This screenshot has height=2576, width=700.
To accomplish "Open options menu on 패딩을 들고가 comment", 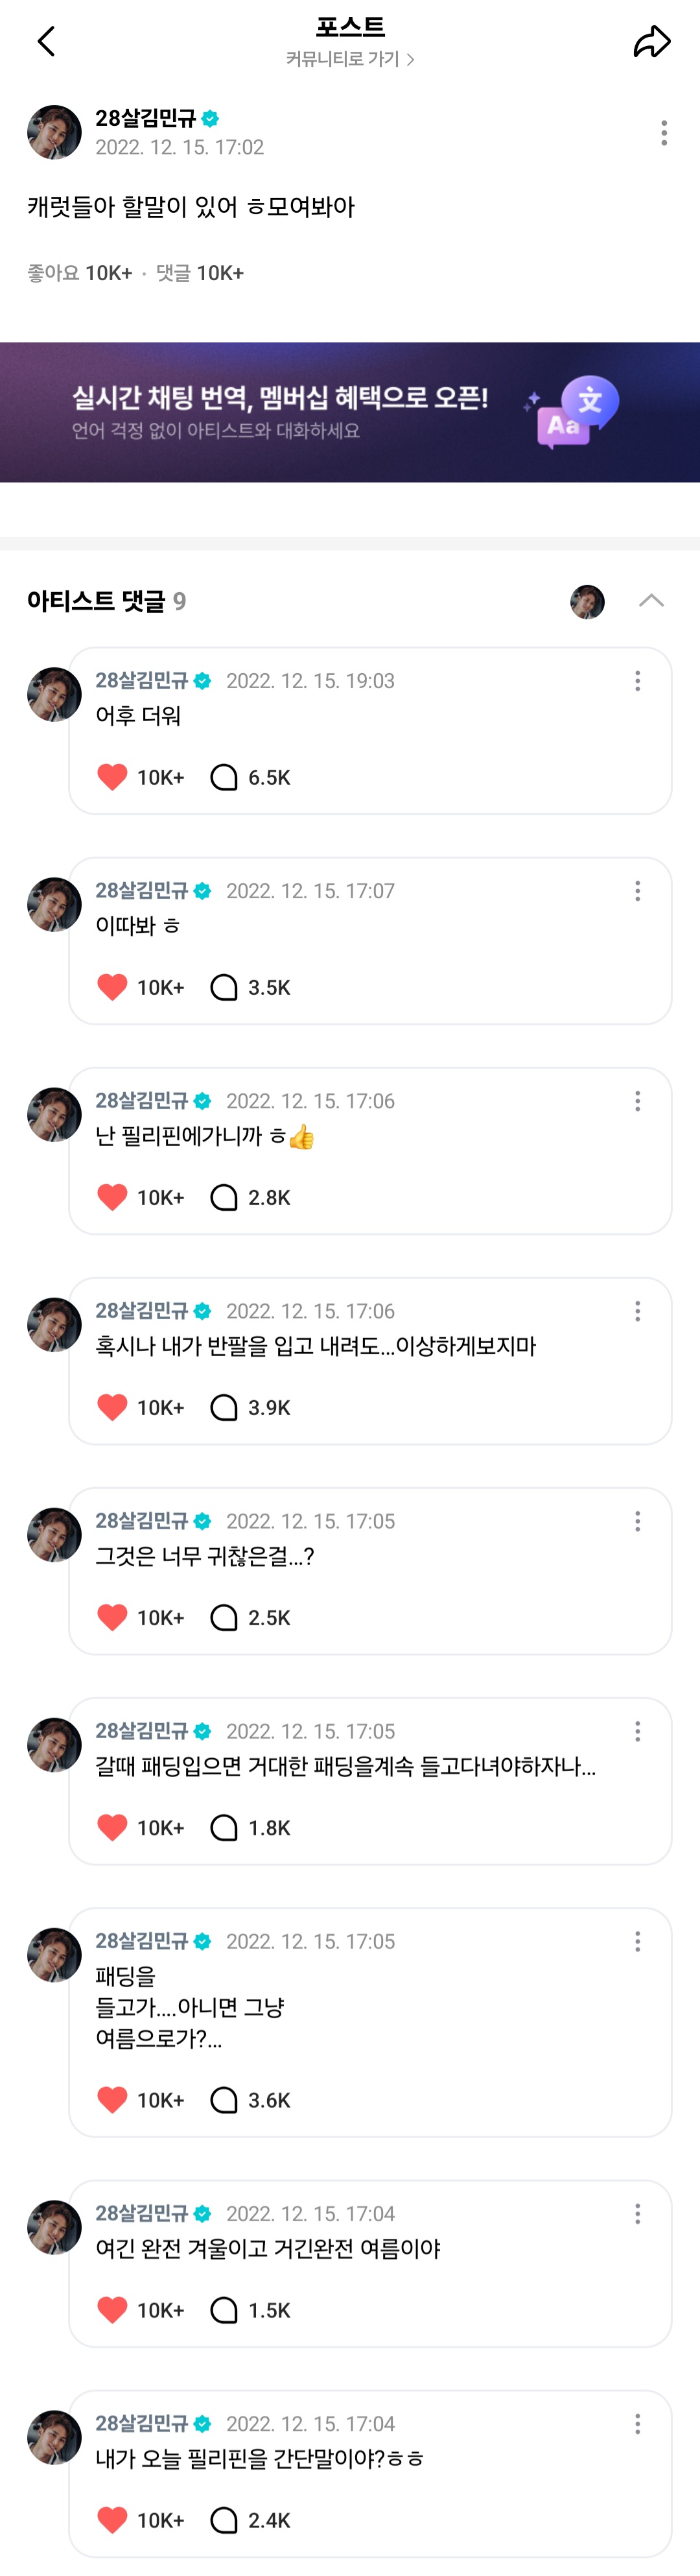I will pyautogui.click(x=637, y=1941).
